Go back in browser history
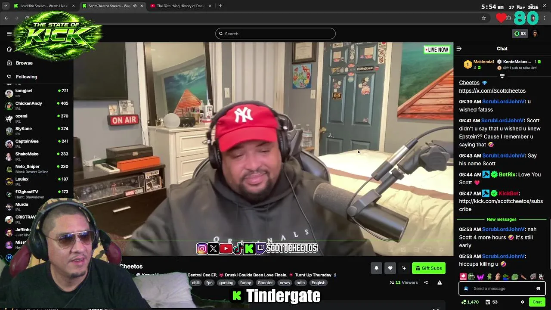The image size is (551, 310). point(6,18)
